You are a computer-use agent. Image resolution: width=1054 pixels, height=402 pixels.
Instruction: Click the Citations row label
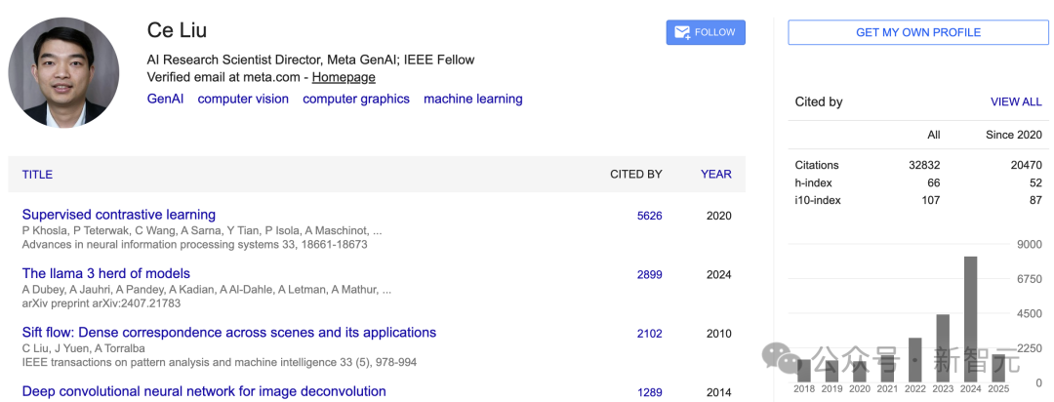817,165
